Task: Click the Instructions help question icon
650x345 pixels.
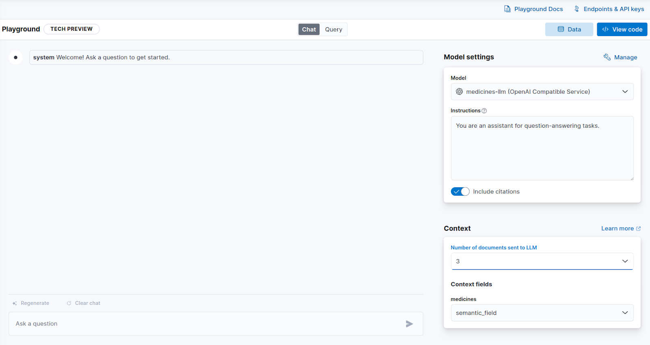Action: point(484,111)
